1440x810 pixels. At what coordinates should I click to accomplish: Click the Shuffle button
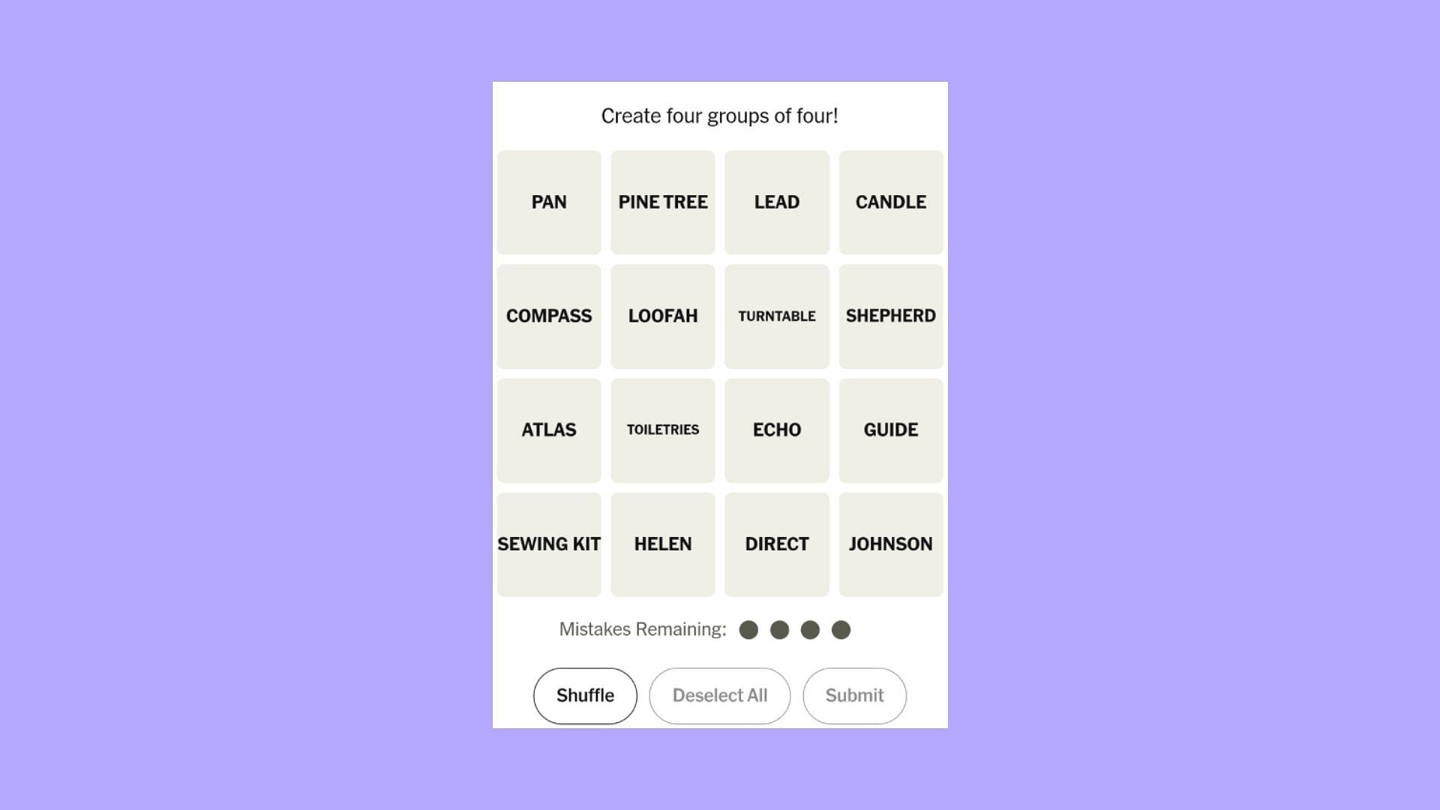click(584, 695)
